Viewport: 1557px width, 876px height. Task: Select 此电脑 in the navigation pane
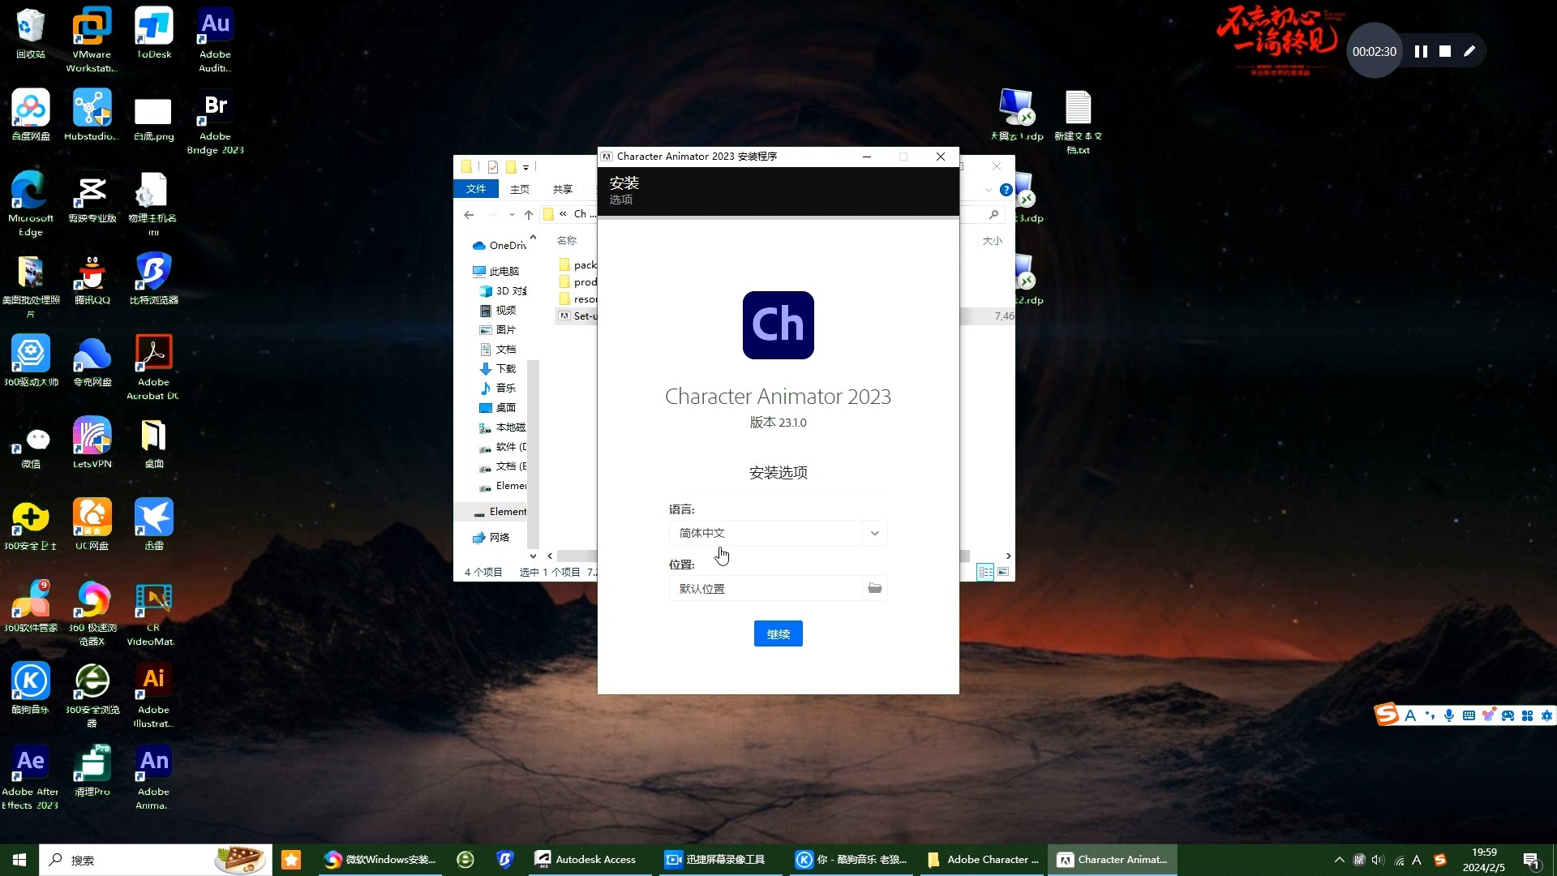[495, 271]
